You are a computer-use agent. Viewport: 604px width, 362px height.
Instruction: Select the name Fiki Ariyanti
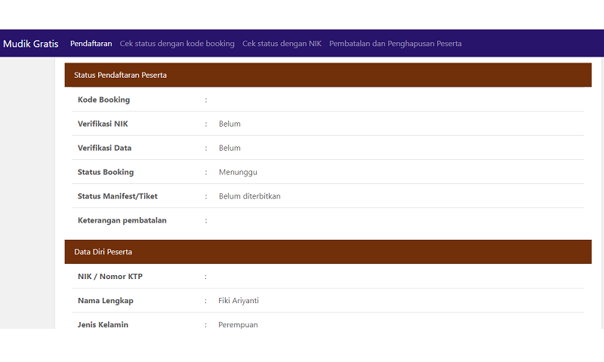coord(239,301)
